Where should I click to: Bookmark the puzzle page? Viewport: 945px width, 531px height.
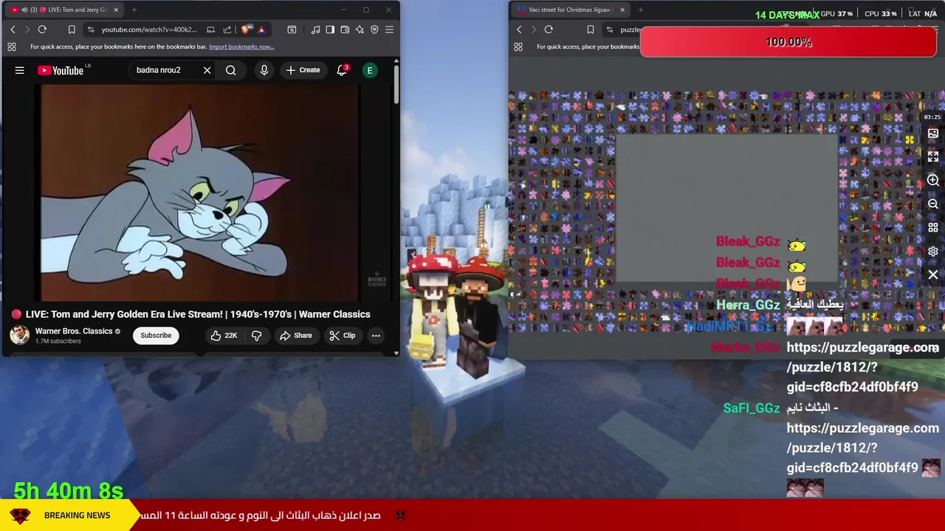[x=591, y=29]
